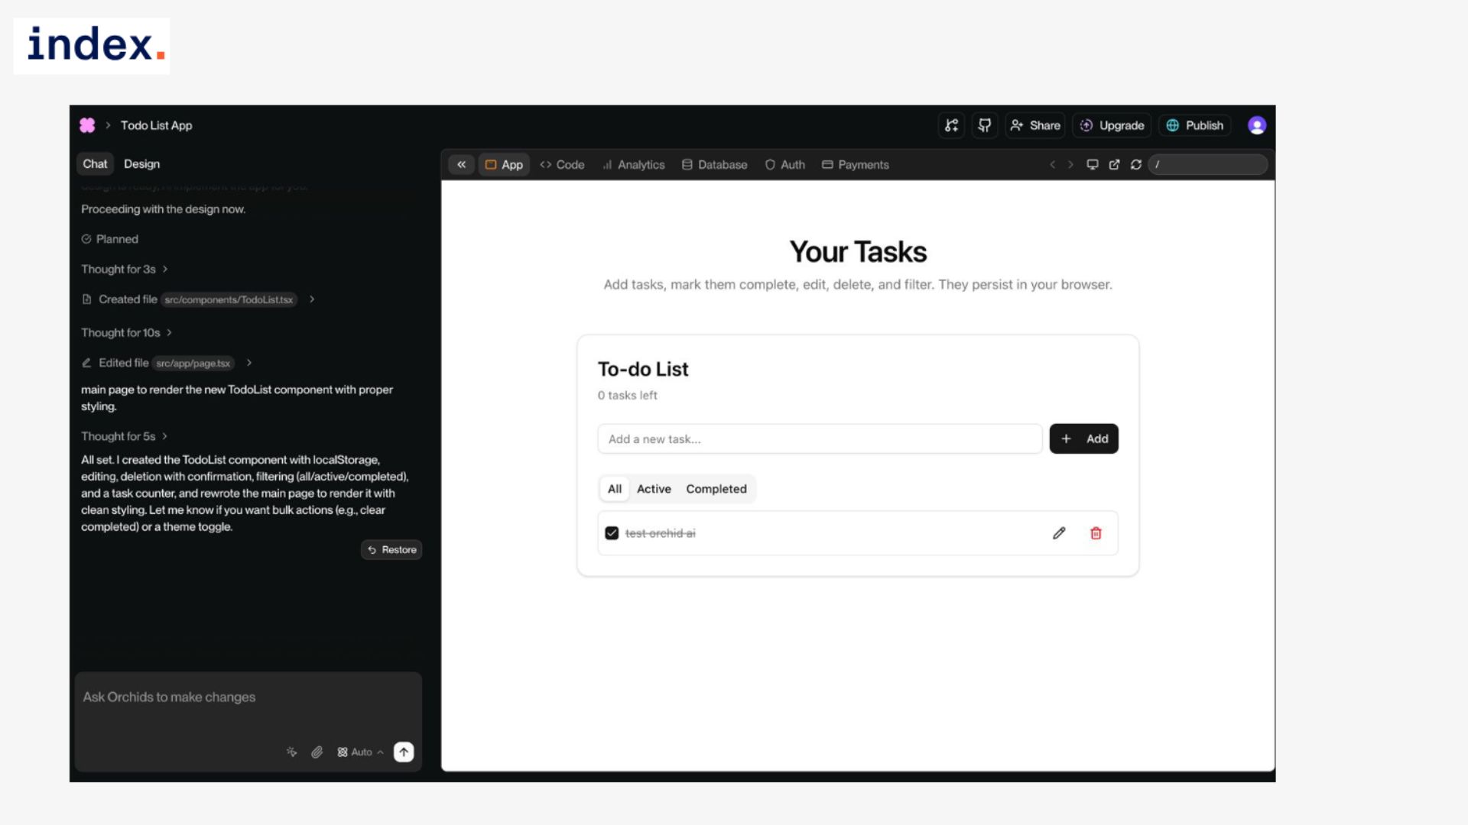Screen dimensions: 1468x825
Task: Uncheck the 'test orchid ai' task checkbox
Action: (x=612, y=533)
